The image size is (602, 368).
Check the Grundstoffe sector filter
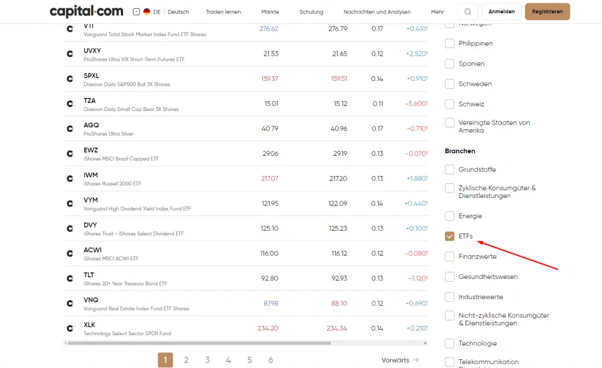pyautogui.click(x=449, y=169)
